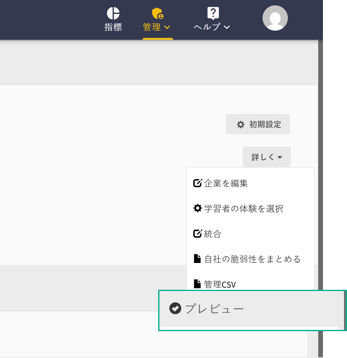The width and height of the screenshot is (347, 358).
Task: Click the edit icon beside 企業を編集
Action: [x=198, y=183]
